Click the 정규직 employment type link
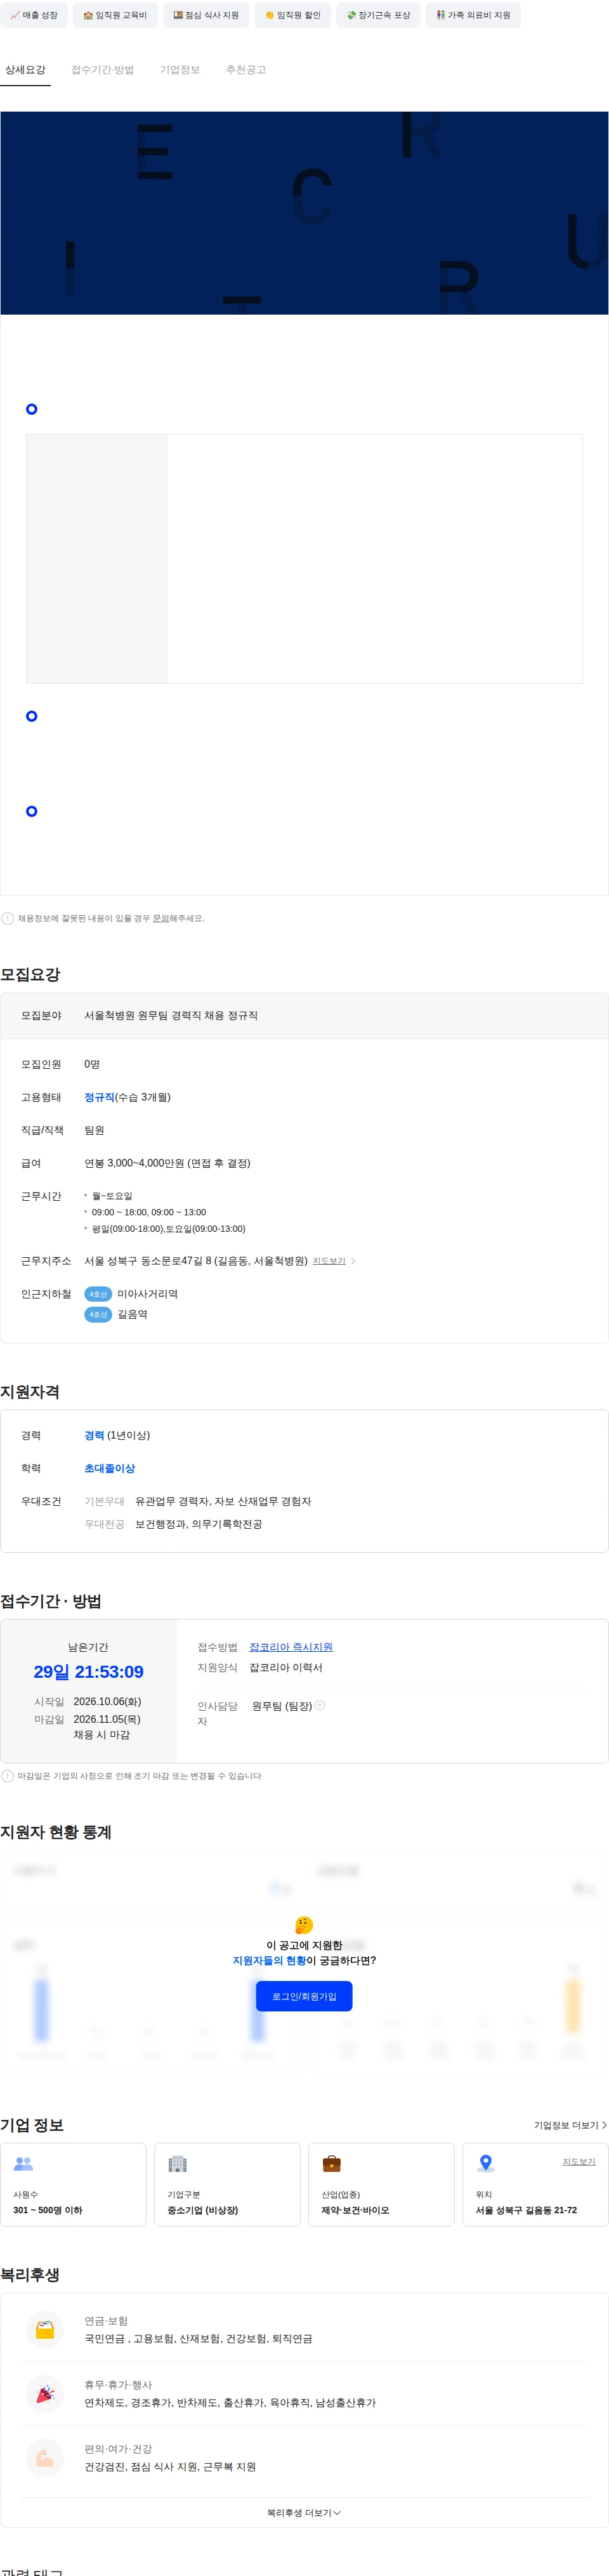 tap(99, 1097)
